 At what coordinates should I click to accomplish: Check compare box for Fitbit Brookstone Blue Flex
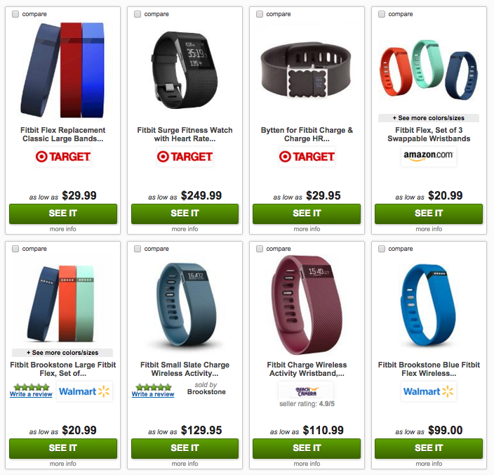(x=382, y=249)
